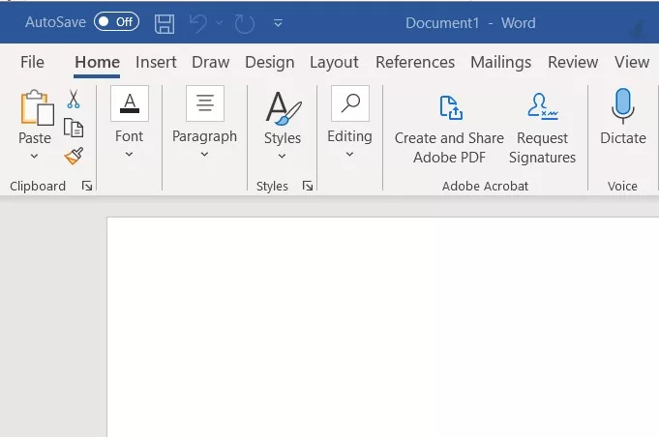Open the Undo history dropdown arrow
This screenshot has height=437, width=659.
tap(219, 22)
